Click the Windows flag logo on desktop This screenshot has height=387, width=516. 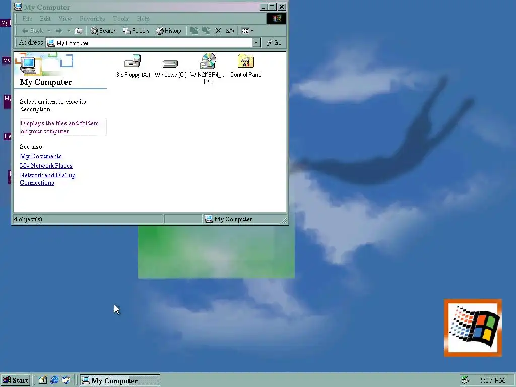[473, 328]
